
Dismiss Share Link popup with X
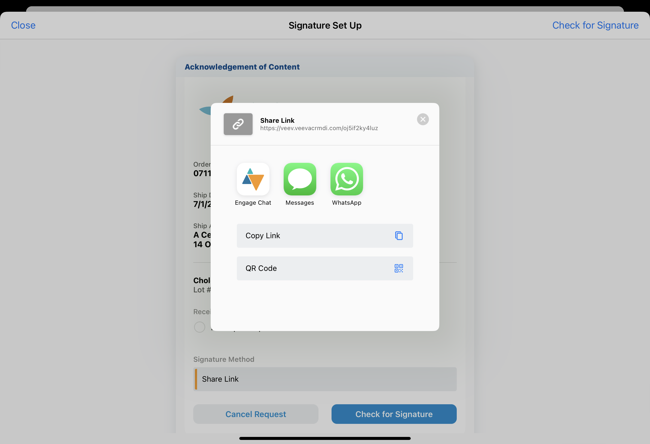423,120
